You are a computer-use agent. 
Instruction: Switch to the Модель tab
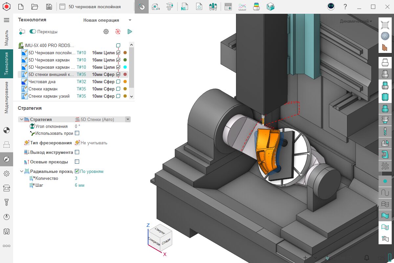click(7, 37)
